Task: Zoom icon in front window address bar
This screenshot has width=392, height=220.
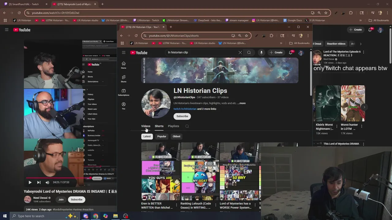Action: (x=240, y=35)
